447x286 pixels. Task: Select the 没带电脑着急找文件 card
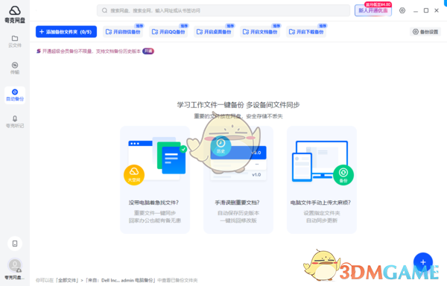pos(155,179)
